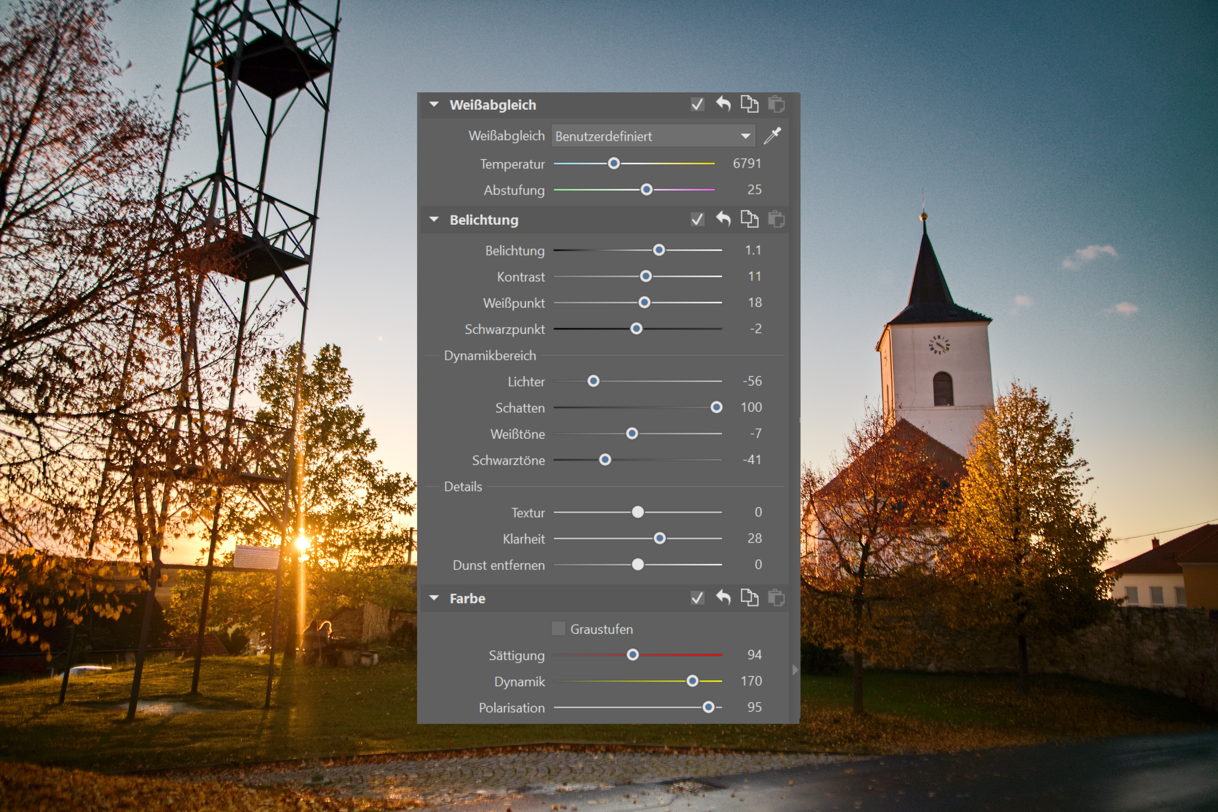The width and height of the screenshot is (1218, 812).
Task: Collapse the Farbe section triangle
Action: click(434, 598)
